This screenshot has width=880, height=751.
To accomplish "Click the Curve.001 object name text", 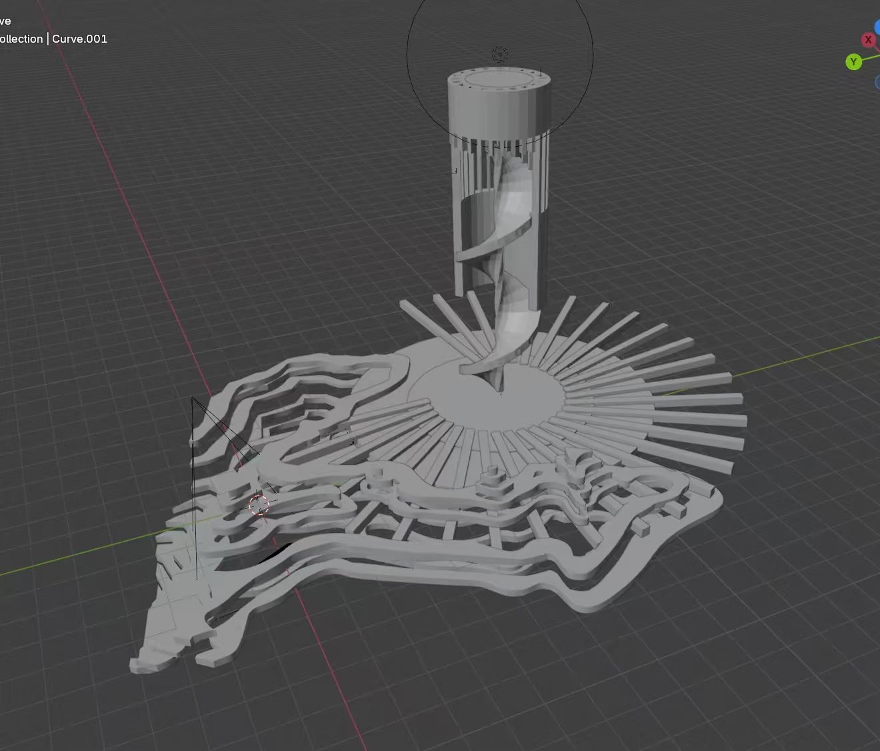I will pos(79,39).
